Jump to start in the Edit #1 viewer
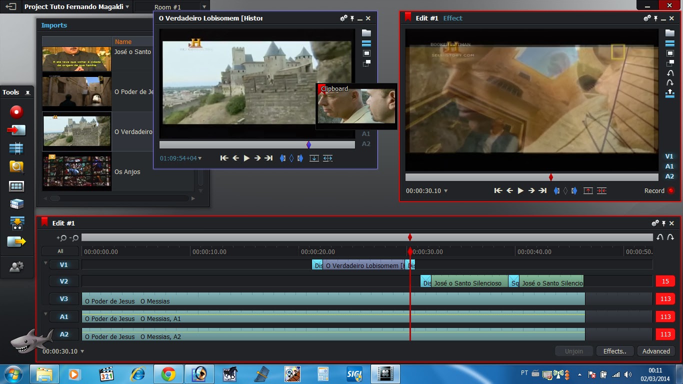The image size is (683, 384). pos(498,190)
